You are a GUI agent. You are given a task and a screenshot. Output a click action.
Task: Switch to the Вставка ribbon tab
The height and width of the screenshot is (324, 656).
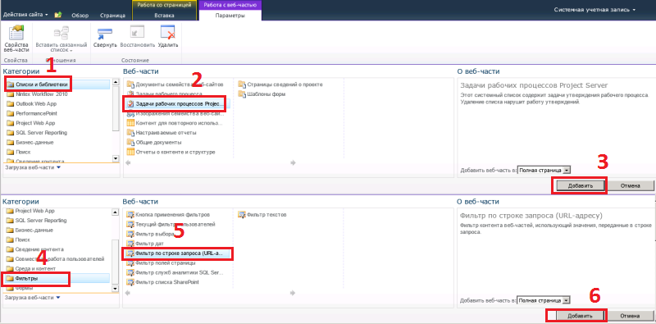coord(164,16)
